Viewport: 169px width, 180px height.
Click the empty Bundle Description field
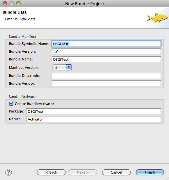(x=106, y=76)
